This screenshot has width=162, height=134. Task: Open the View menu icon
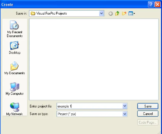click(131, 13)
